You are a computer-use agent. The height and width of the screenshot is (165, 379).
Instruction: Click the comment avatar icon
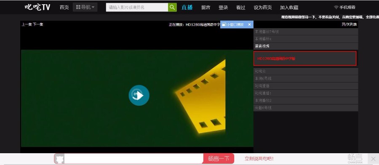click(x=59, y=159)
